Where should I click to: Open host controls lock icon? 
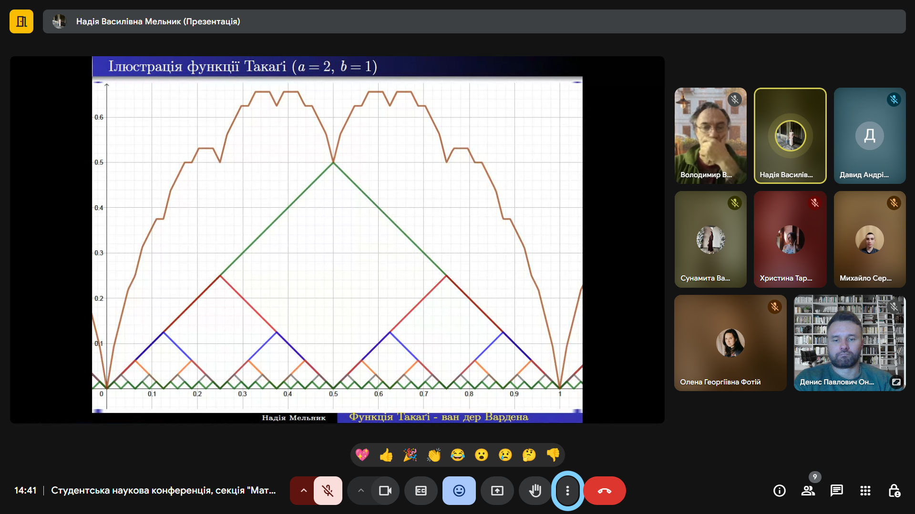(894, 491)
